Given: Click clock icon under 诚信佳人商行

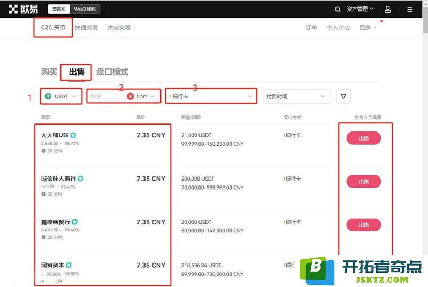Looking at the screenshot, I should (x=43, y=194).
